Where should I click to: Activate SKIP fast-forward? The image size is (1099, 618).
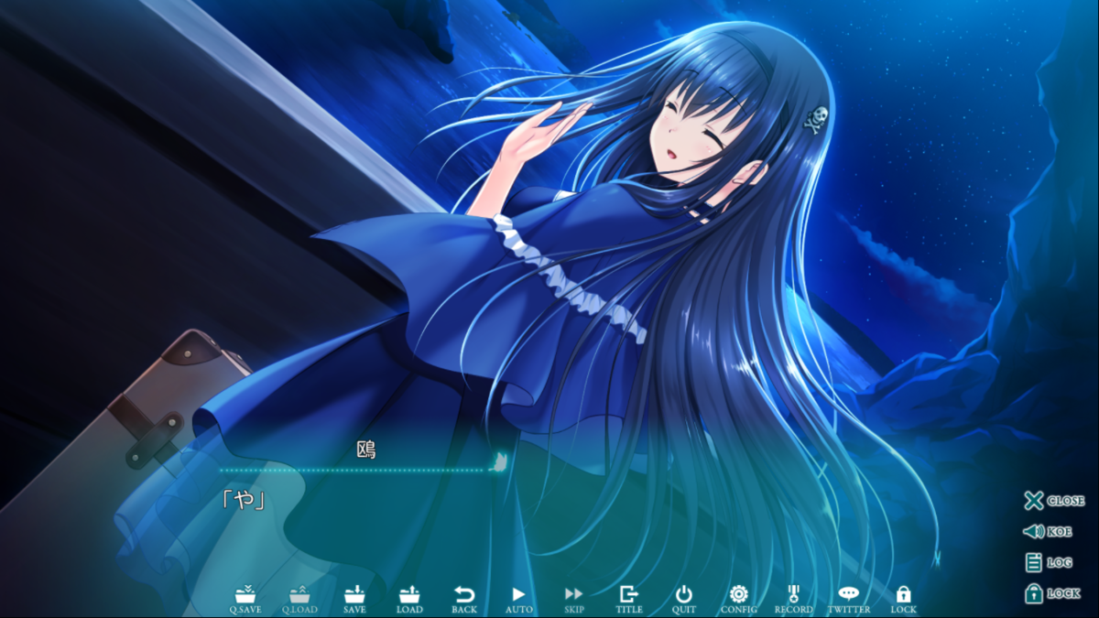[574, 600]
